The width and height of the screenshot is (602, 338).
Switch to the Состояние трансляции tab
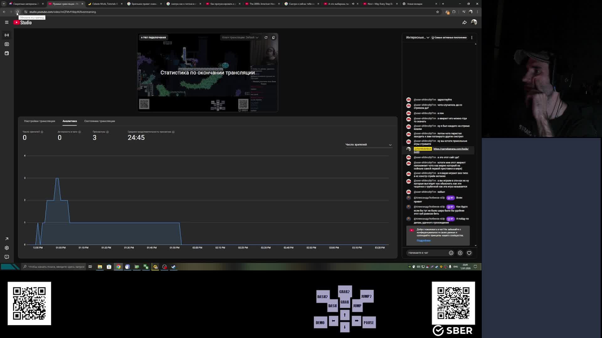pos(99,121)
